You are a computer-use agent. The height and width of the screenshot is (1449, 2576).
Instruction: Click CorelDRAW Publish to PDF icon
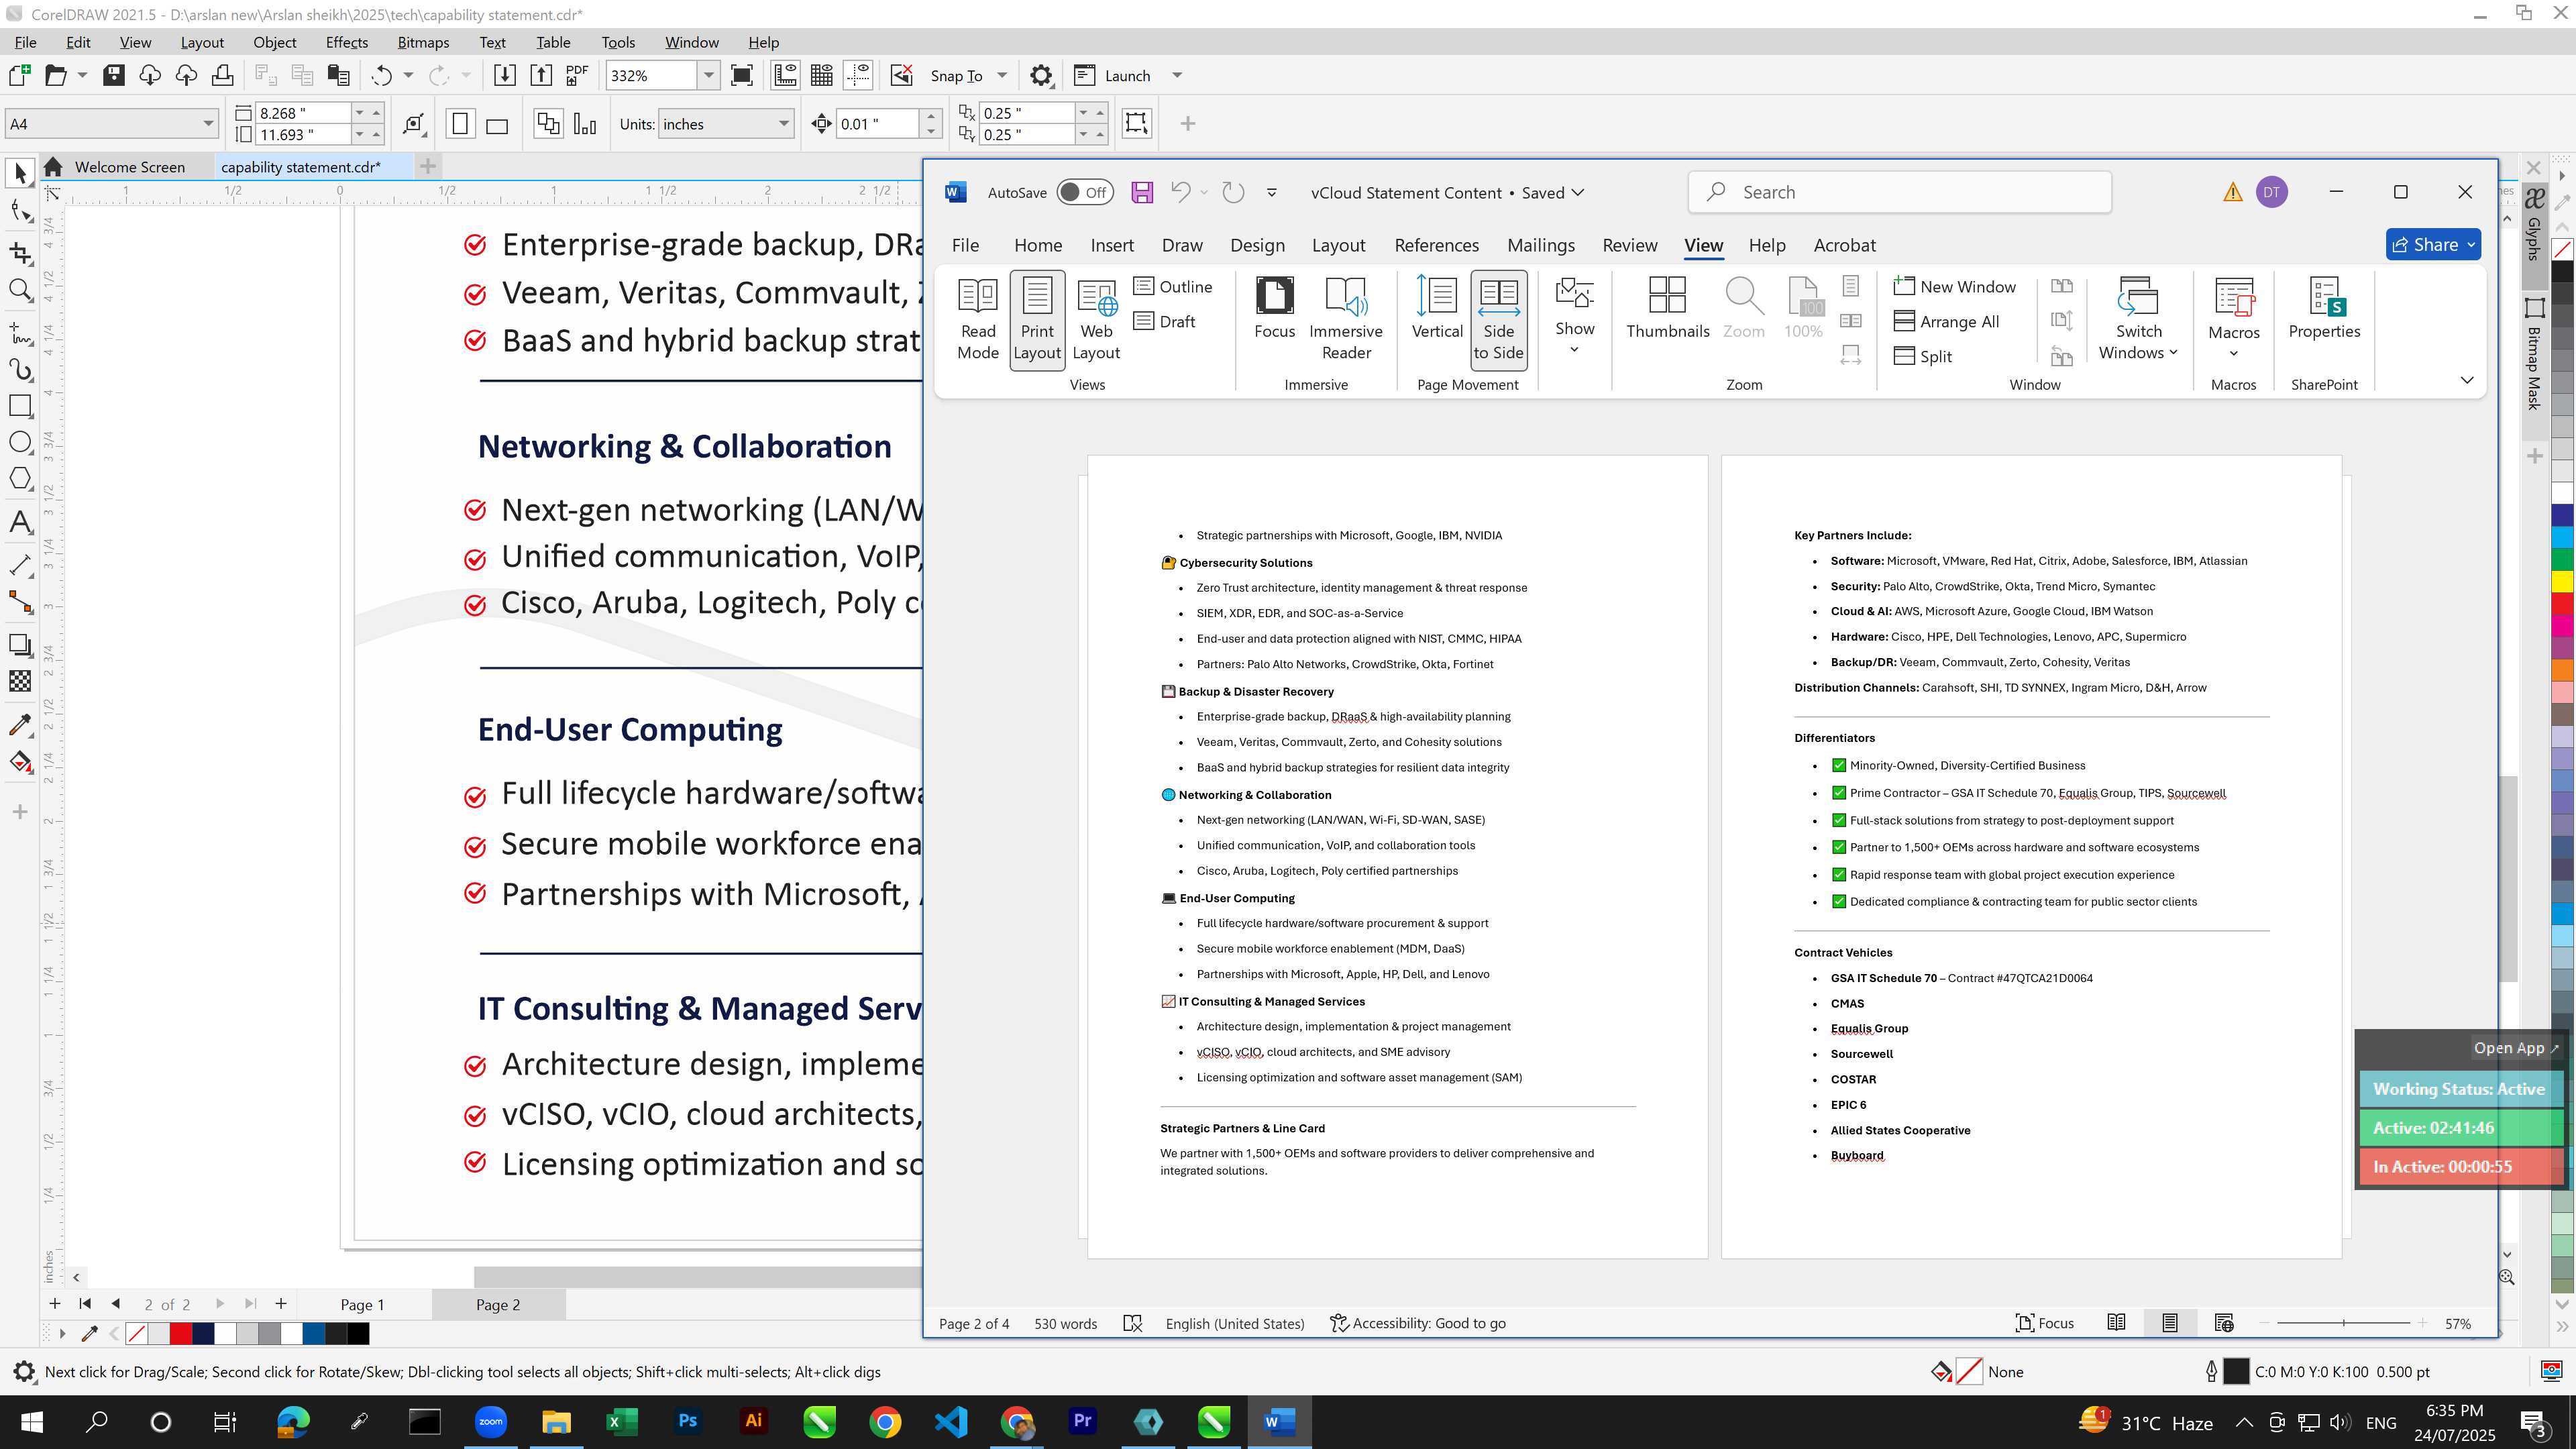577,75
